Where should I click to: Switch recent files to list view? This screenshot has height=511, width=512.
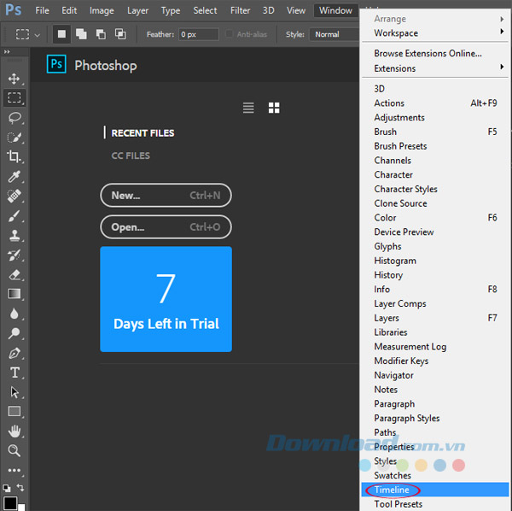(248, 108)
